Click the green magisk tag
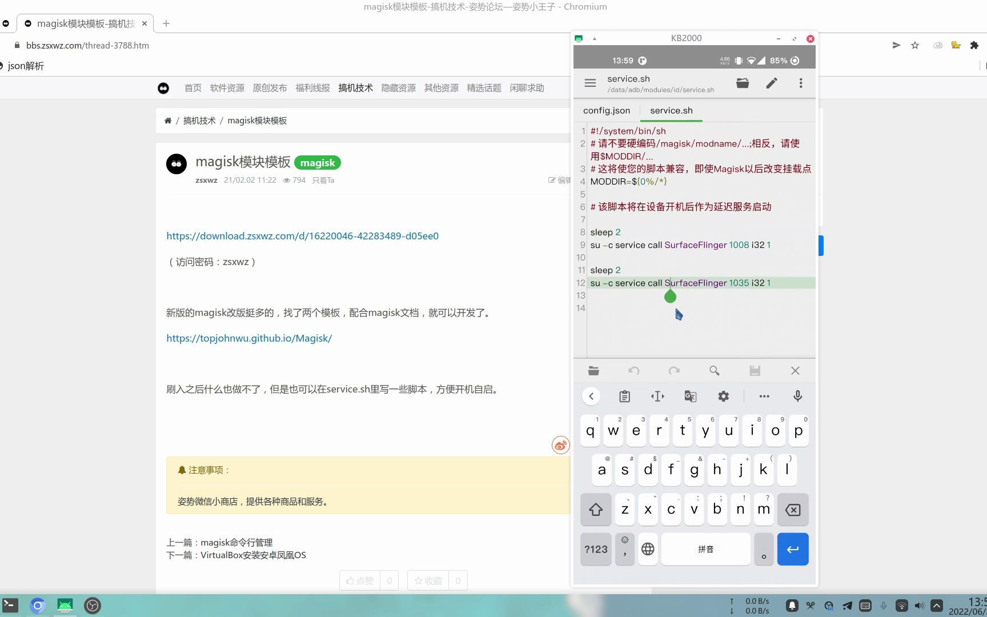 point(318,163)
